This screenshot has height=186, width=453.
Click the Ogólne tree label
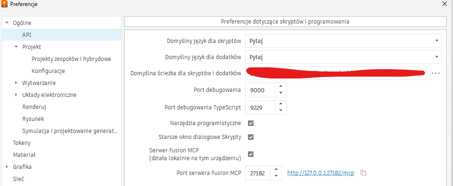22,23
